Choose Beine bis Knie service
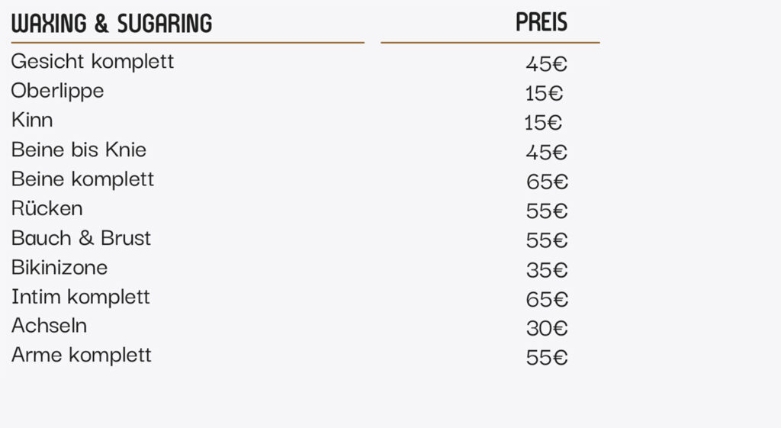Screen dimensions: 781x428 point(79,150)
